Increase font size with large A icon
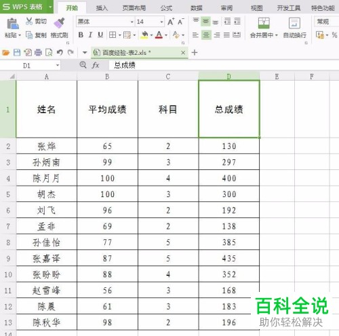This screenshot has width=339, height=336. (171, 22)
